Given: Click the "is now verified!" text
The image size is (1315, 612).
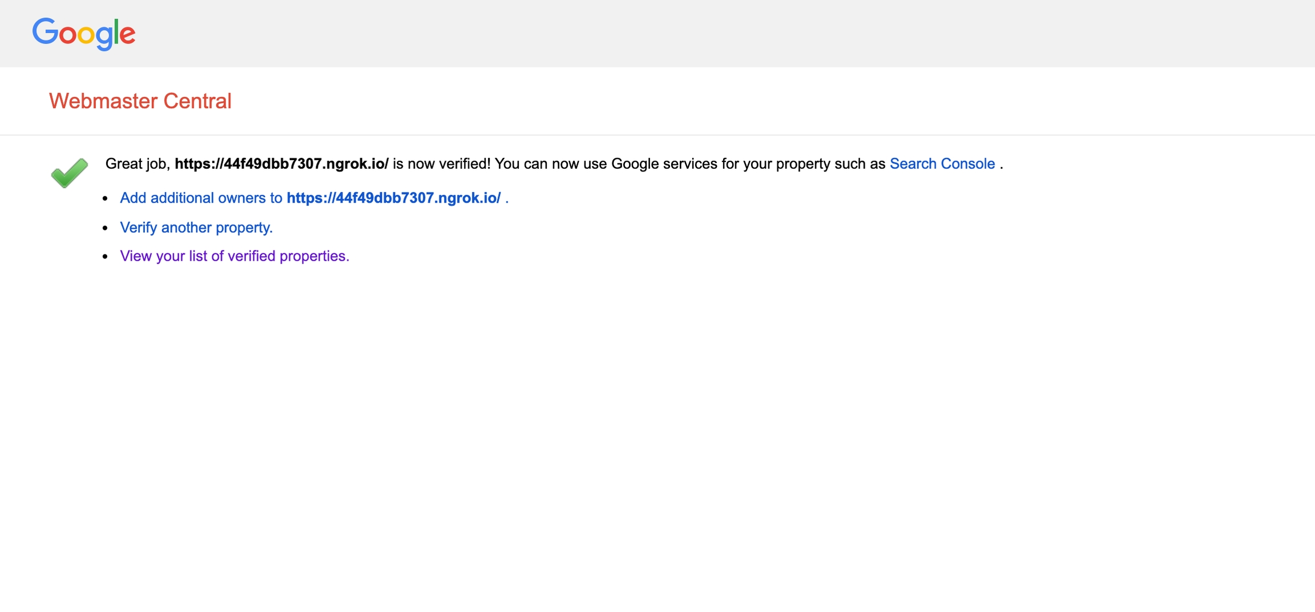Looking at the screenshot, I should coord(441,164).
